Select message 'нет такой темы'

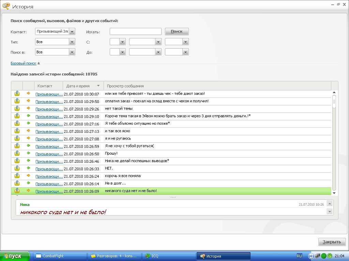(119, 108)
